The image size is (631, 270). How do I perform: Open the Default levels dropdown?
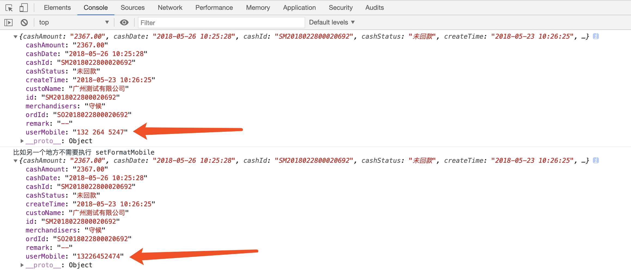332,22
